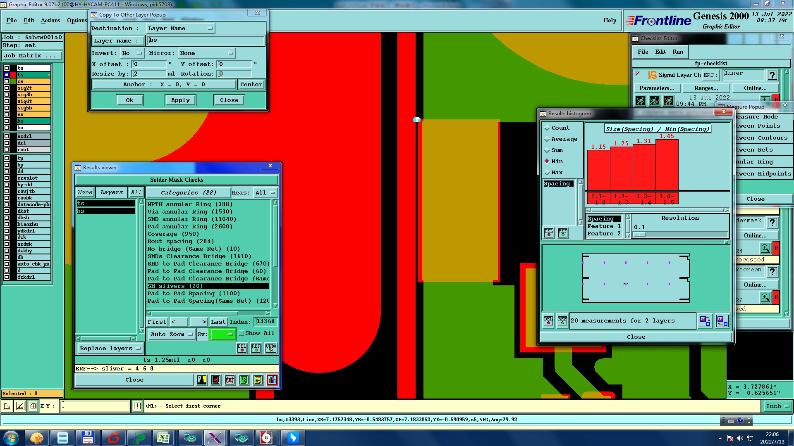This screenshot has height=446, width=794.
Task: Click Apply in Copy To Other Layer popup
Action: tap(180, 100)
